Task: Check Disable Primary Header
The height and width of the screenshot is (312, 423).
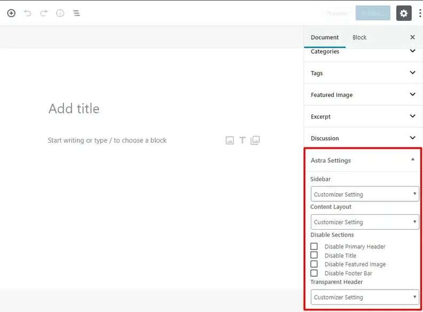Action: point(314,246)
